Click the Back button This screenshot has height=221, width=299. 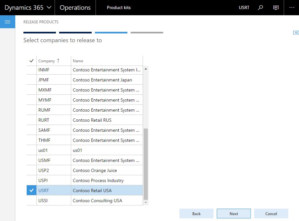pyautogui.click(x=196, y=214)
